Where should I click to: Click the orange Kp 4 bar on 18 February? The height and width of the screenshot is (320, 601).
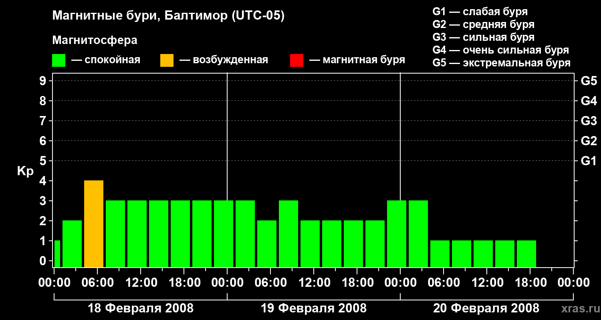click(94, 224)
